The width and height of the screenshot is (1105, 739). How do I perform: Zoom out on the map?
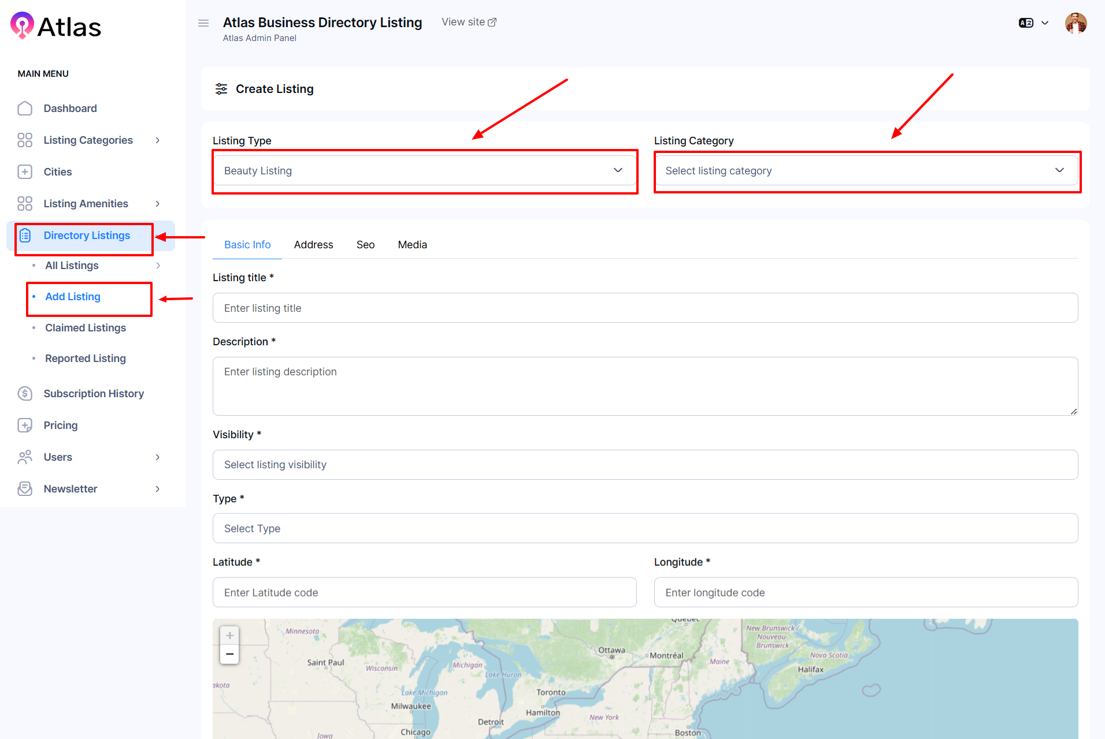[x=229, y=654]
